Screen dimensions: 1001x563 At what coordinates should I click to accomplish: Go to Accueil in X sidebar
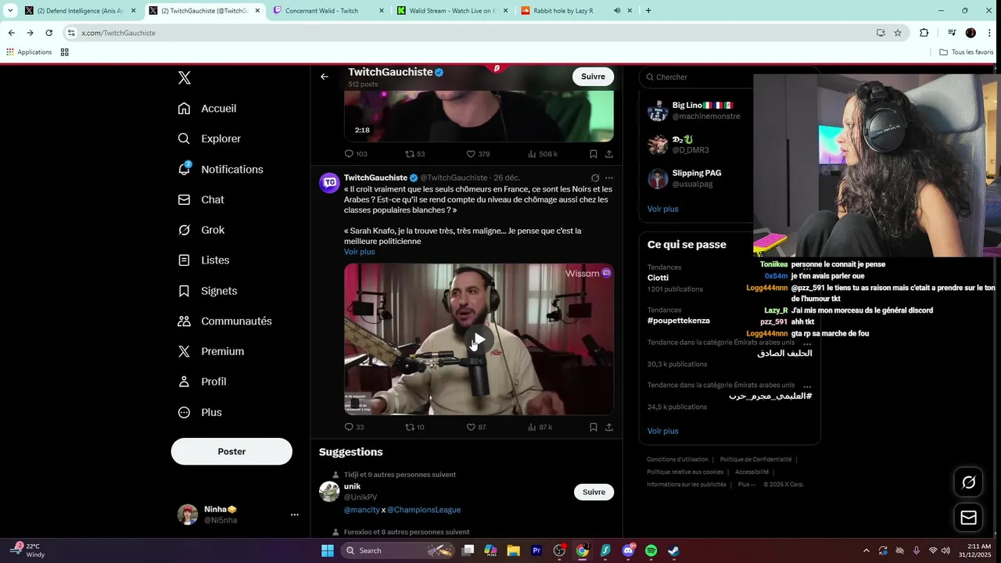[x=207, y=109]
